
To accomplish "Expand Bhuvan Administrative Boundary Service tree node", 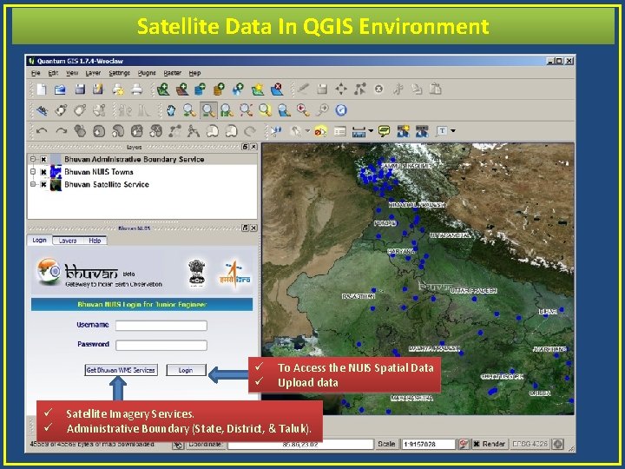I will tap(33, 160).
